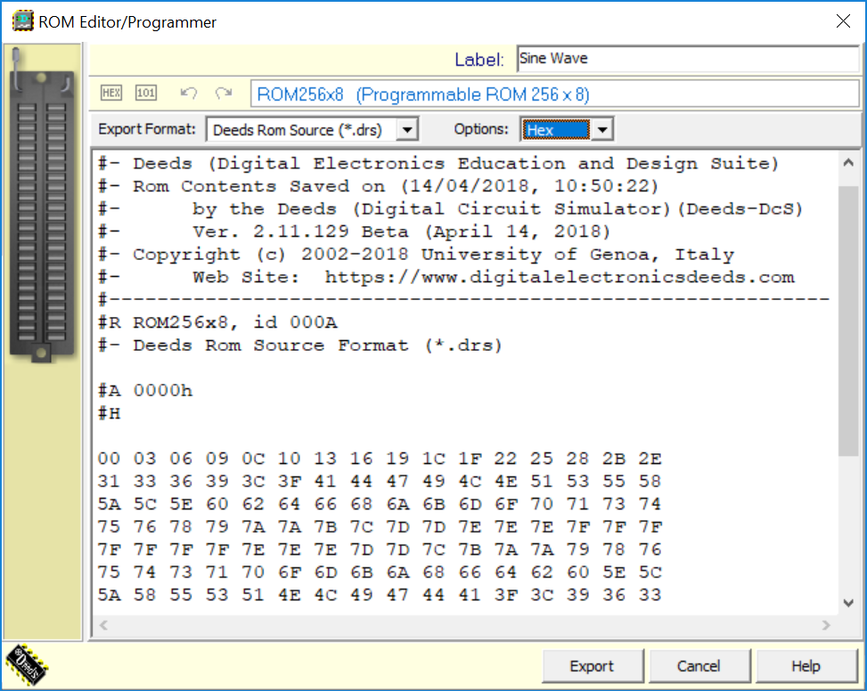This screenshot has width=867, height=691.
Task: Click the ZIF socket programmer image
Action: pos(42,206)
